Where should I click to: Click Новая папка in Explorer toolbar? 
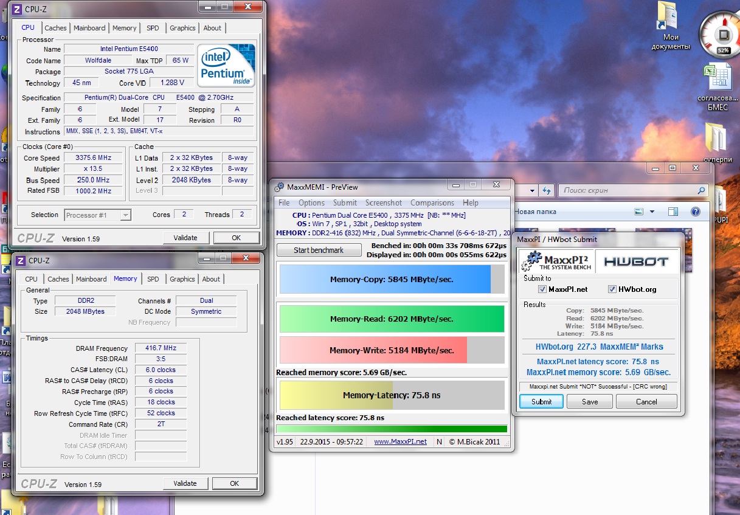[x=536, y=212]
